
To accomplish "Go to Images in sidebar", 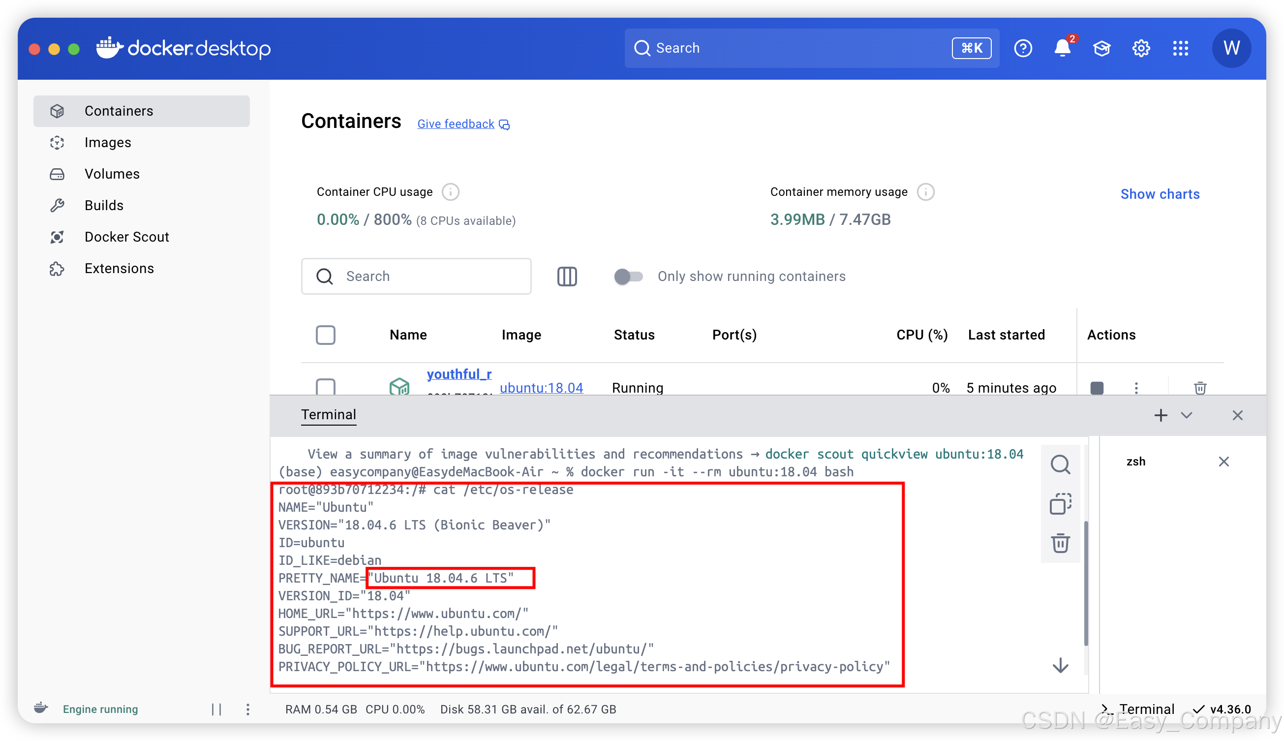I will (x=108, y=143).
